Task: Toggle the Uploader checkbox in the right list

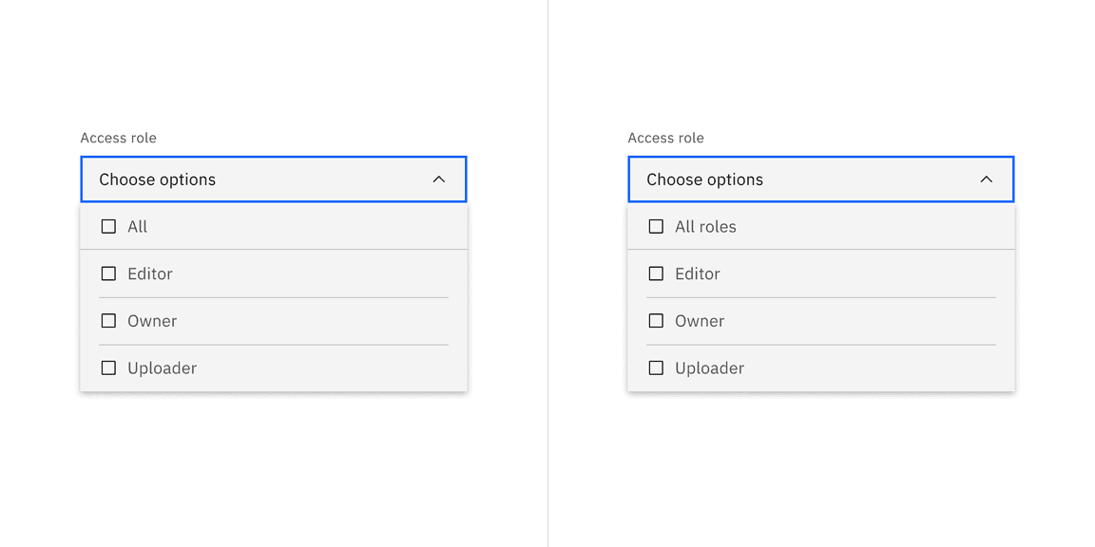Action: point(656,368)
